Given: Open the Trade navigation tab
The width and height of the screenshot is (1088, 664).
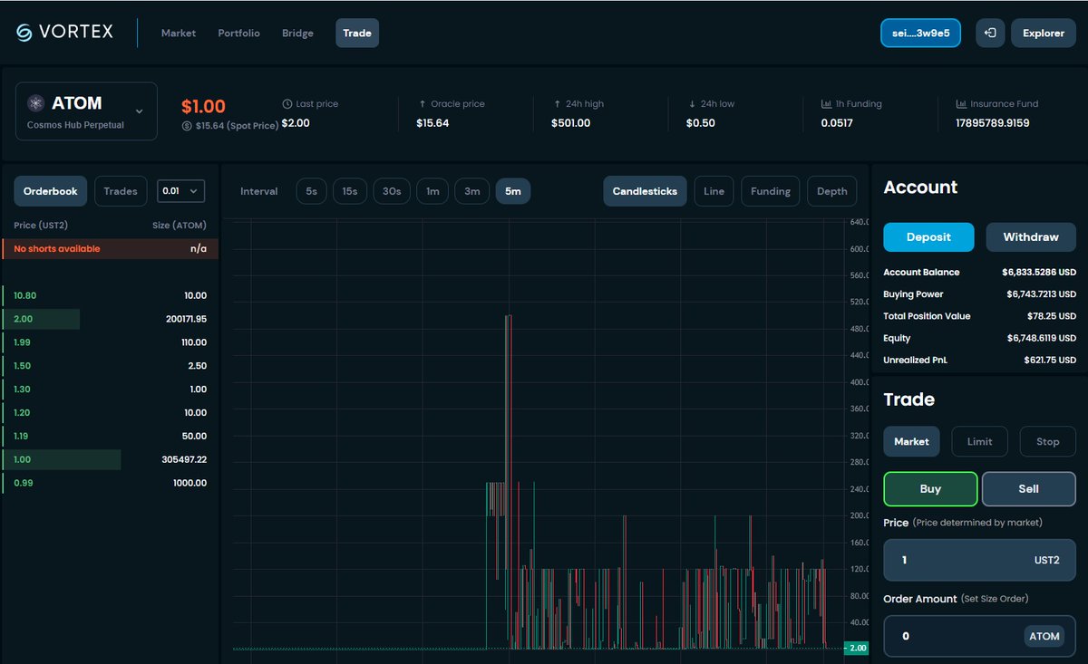Looking at the screenshot, I should click(x=357, y=33).
